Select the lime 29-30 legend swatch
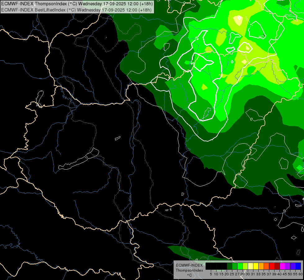Screen dimensions: 304x280 coord(245,266)
